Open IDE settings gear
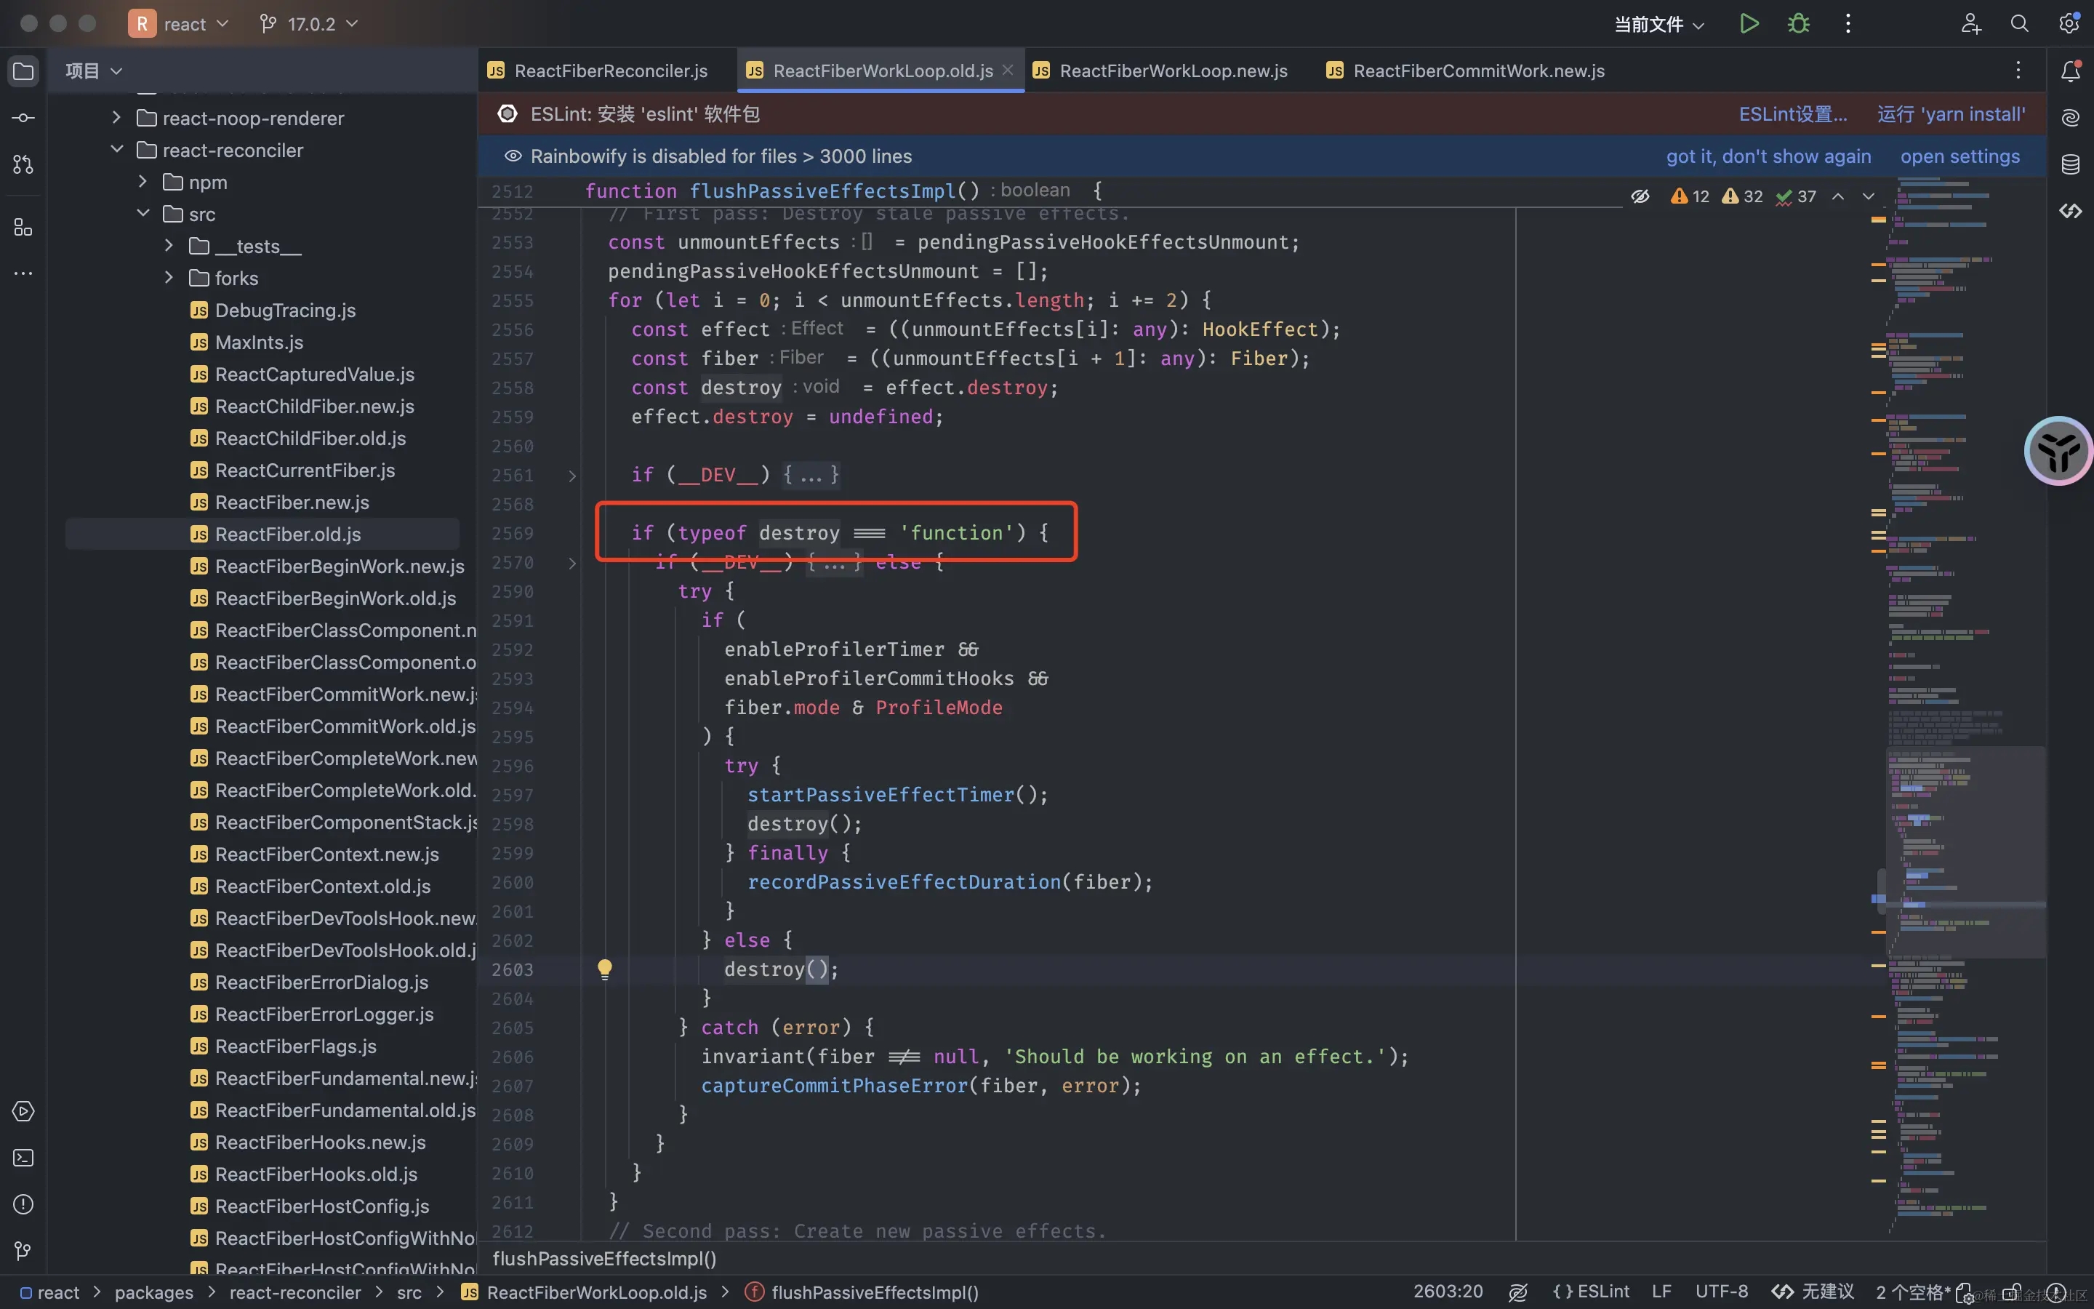2094x1309 pixels. pyautogui.click(x=2069, y=23)
